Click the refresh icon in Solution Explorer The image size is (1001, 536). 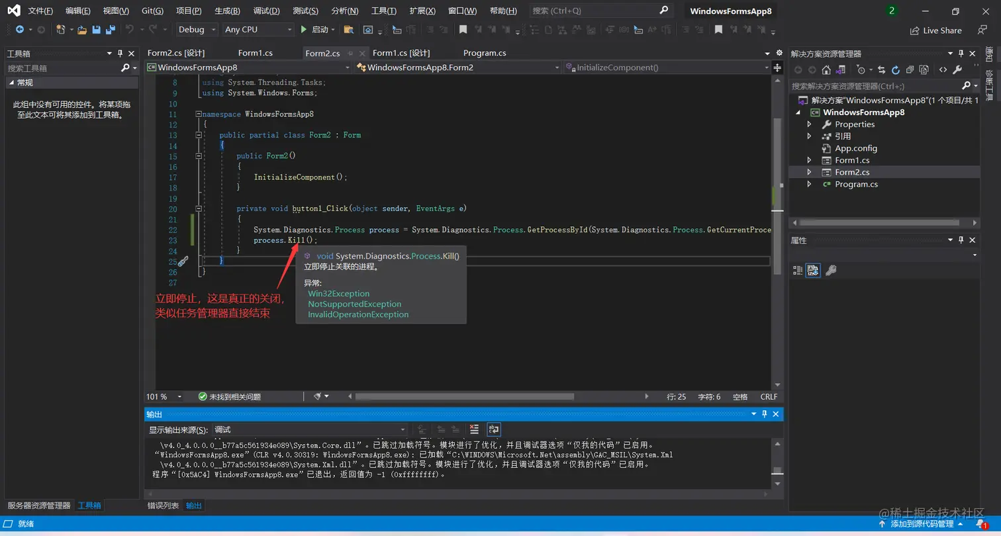pyautogui.click(x=896, y=69)
